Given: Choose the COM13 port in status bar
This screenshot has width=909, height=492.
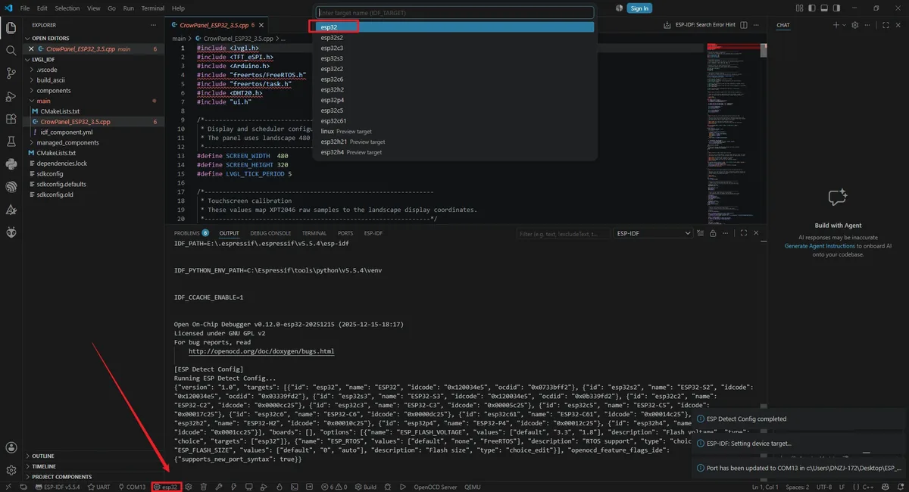Looking at the screenshot, I should (132, 487).
